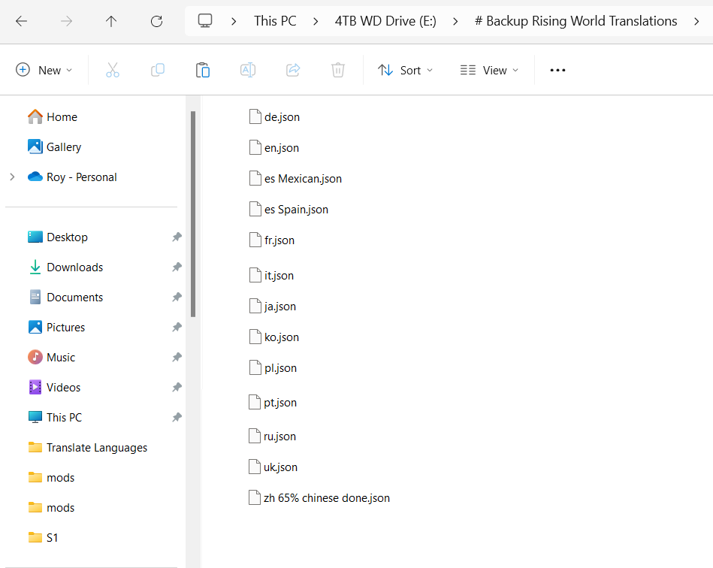This screenshot has width=713, height=568.
Task: Expand the Roy - Personal OneDrive node
Action: click(x=12, y=177)
